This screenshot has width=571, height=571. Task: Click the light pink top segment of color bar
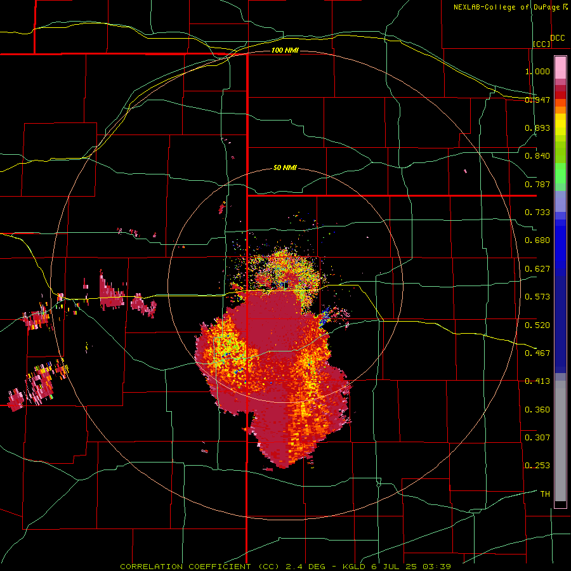coord(560,67)
